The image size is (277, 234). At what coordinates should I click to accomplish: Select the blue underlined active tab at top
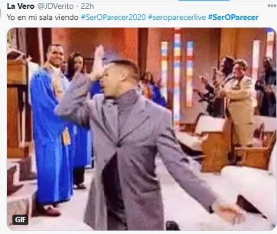204,0
